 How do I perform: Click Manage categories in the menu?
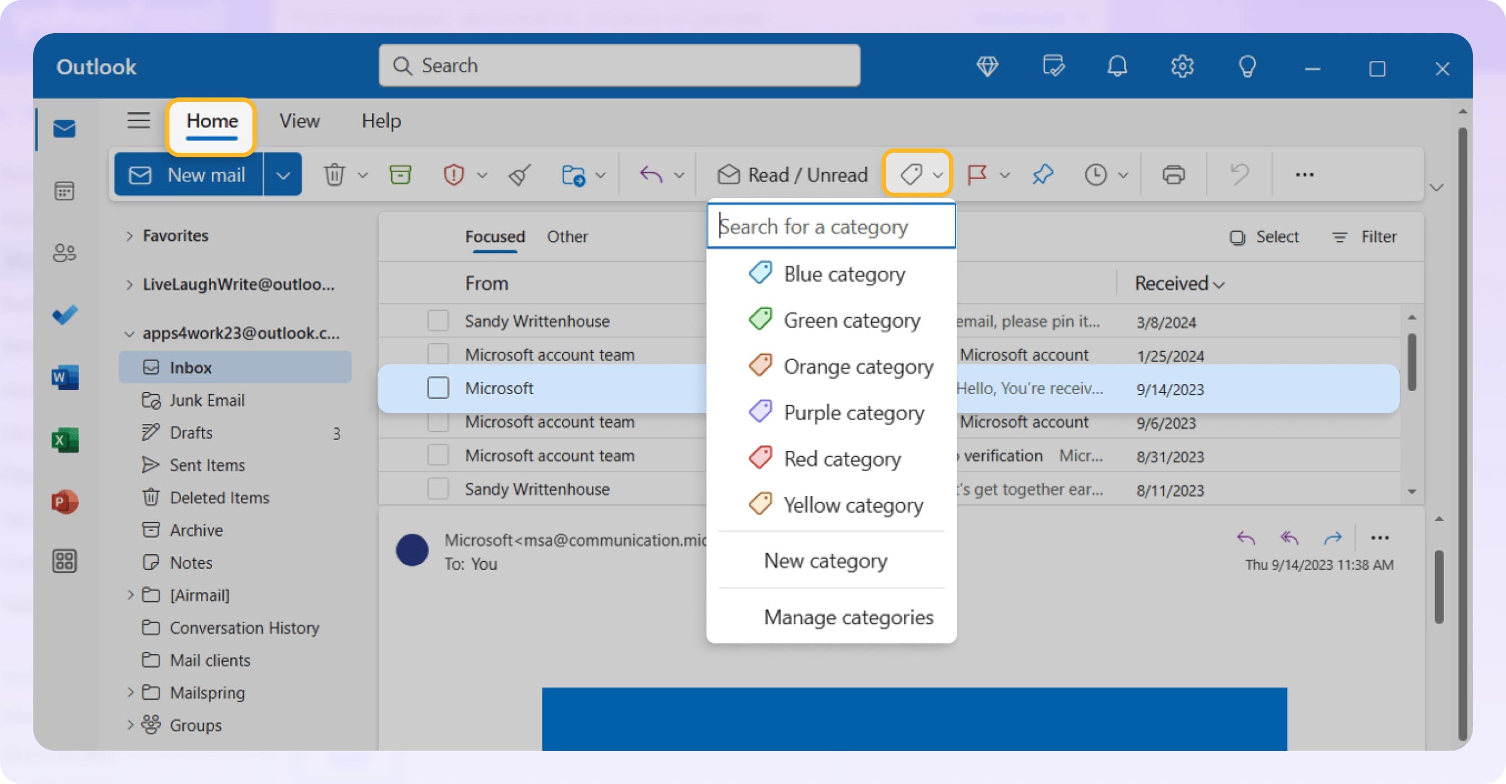point(848,617)
